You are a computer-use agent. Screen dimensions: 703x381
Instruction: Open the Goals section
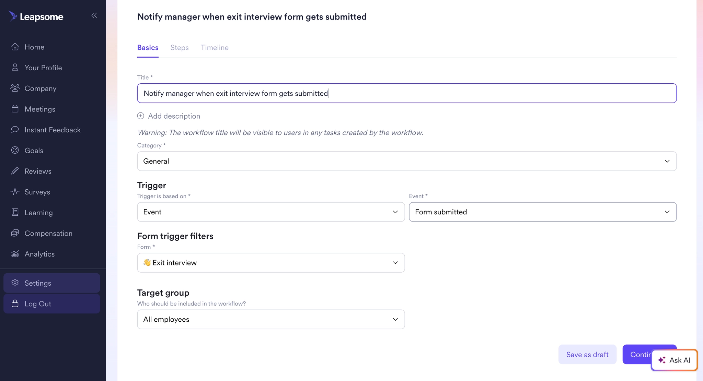click(x=34, y=150)
